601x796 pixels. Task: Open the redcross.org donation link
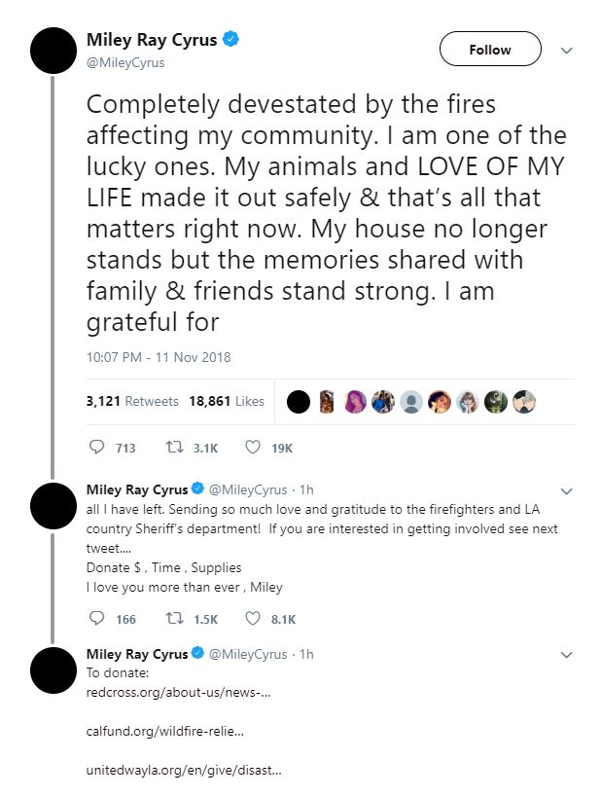pos(178,694)
